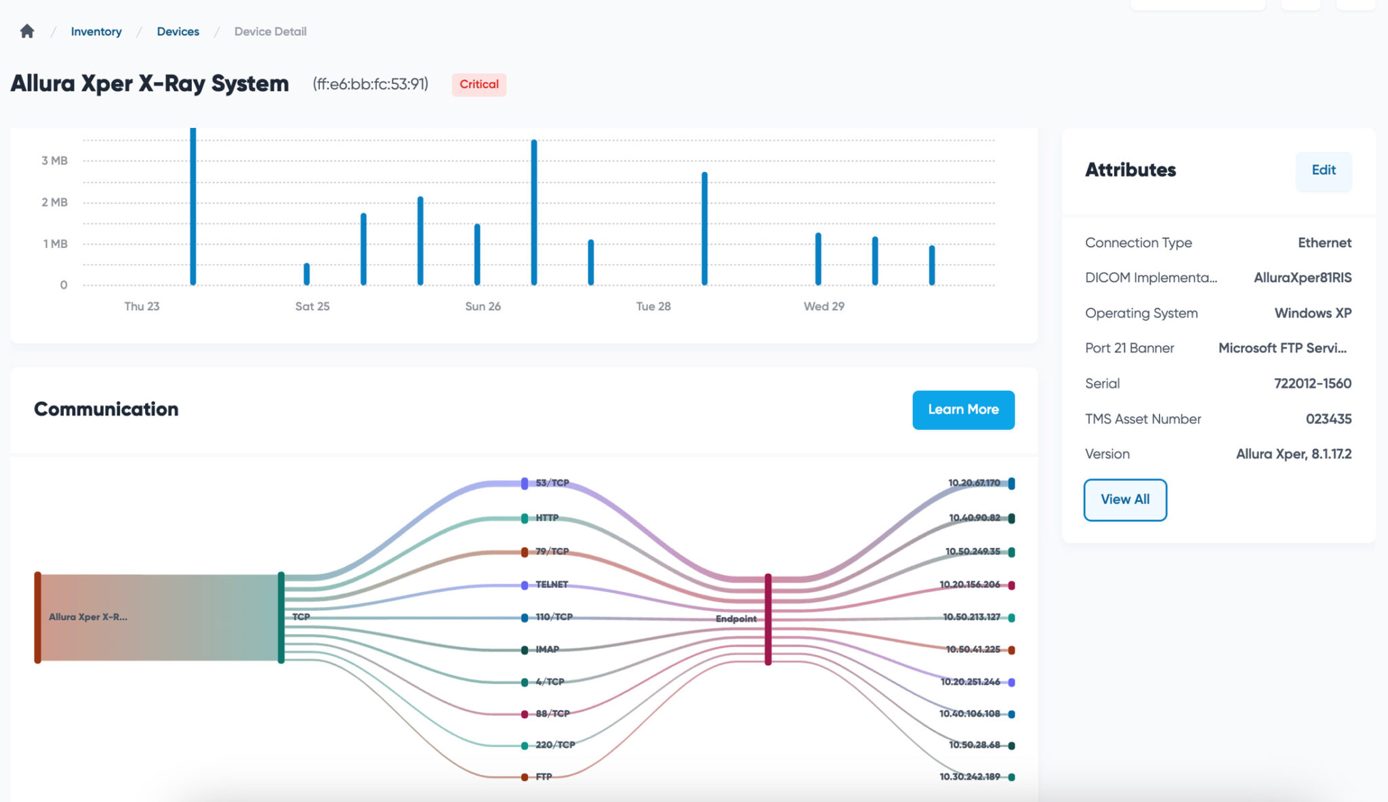Click the Edit attributes button
The width and height of the screenshot is (1388, 802).
click(x=1324, y=170)
